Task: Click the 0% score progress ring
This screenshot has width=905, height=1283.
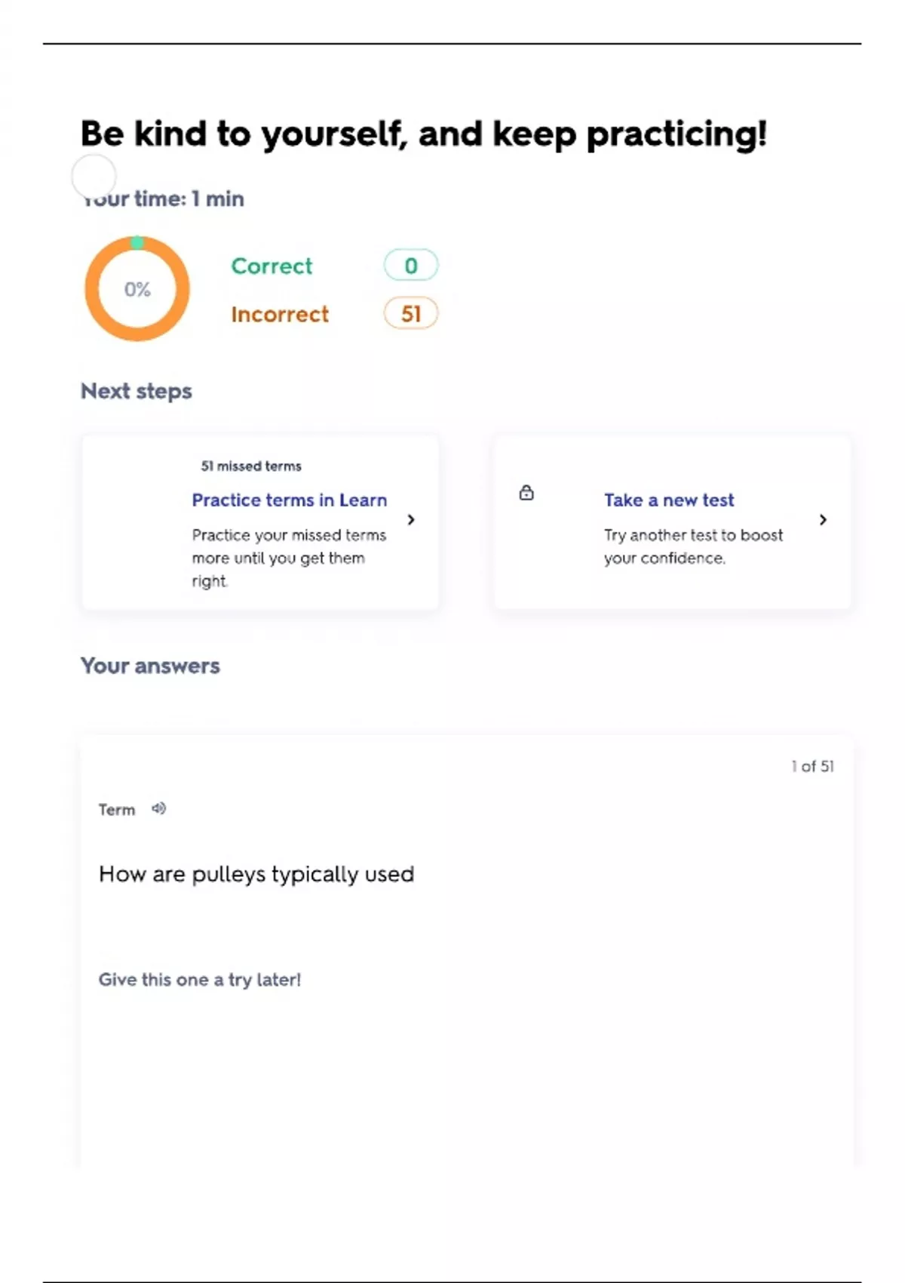Action: (x=137, y=289)
